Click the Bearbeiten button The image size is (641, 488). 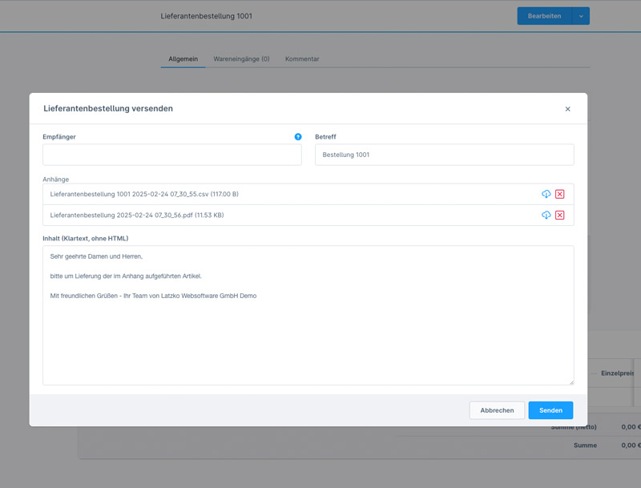pyautogui.click(x=544, y=16)
